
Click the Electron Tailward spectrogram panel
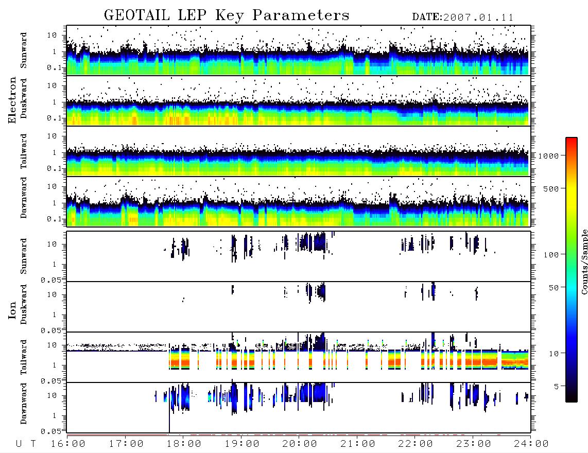(x=299, y=151)
